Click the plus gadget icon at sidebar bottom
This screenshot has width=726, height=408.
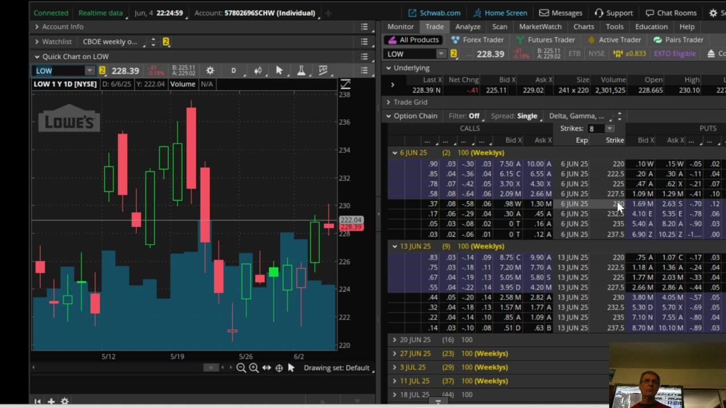tap(51, 401)
